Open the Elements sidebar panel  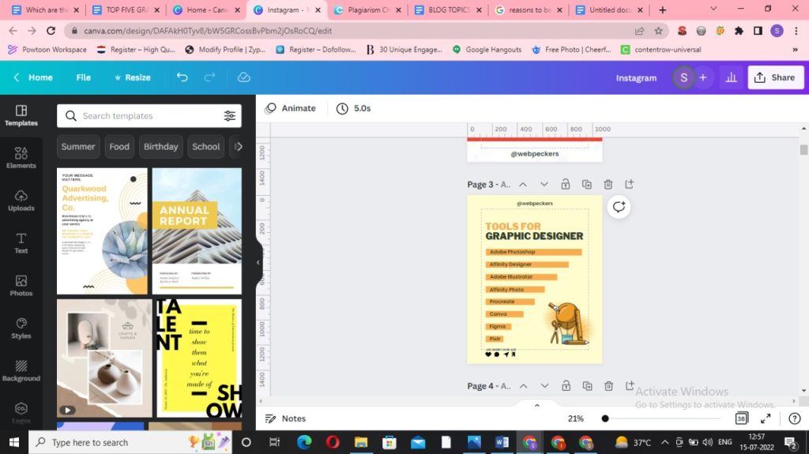click(x=21, y=158)
